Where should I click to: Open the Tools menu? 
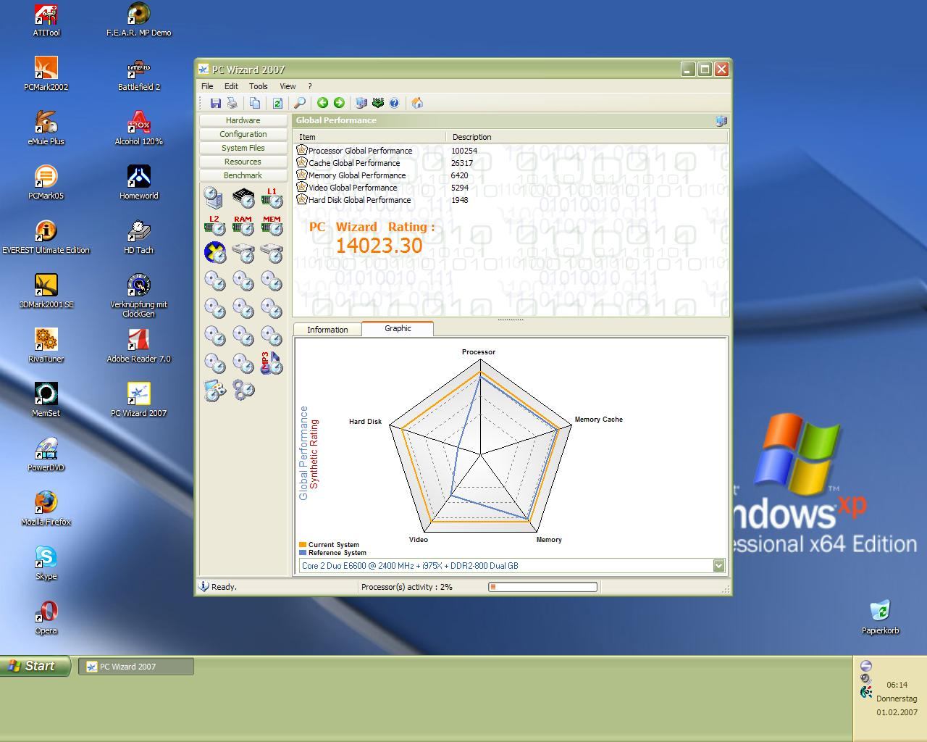tap(258, 86)
